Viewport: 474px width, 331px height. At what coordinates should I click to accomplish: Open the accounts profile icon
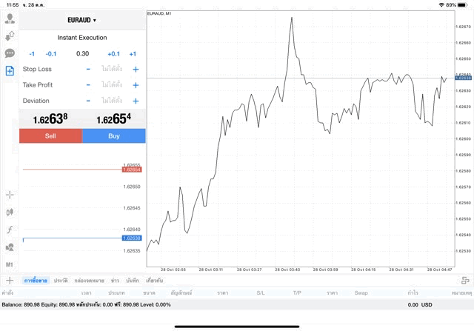[x=10, y=18]
